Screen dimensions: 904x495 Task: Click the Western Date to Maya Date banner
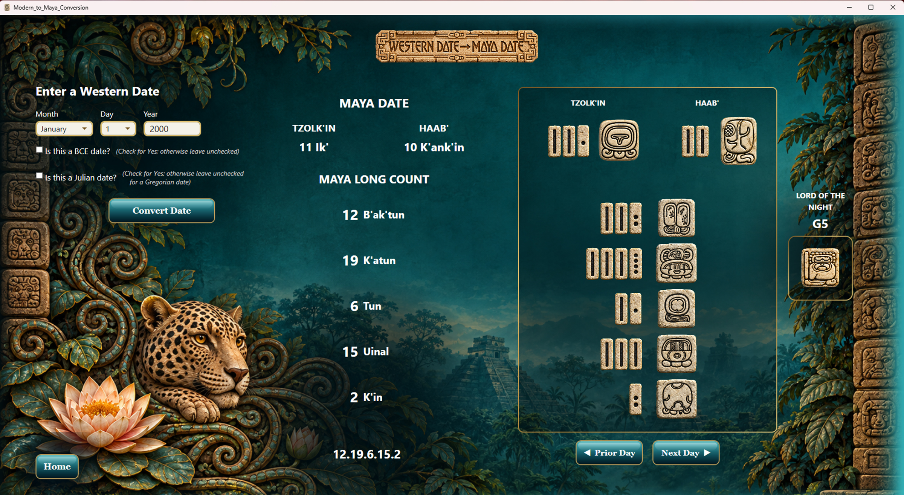click(x=457, y=46)
